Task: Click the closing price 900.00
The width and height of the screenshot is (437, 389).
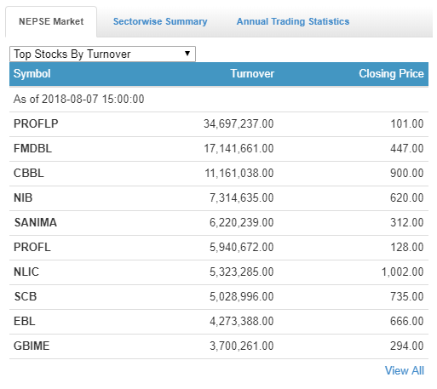Action: pyautogui.click(x=407, y=173)
